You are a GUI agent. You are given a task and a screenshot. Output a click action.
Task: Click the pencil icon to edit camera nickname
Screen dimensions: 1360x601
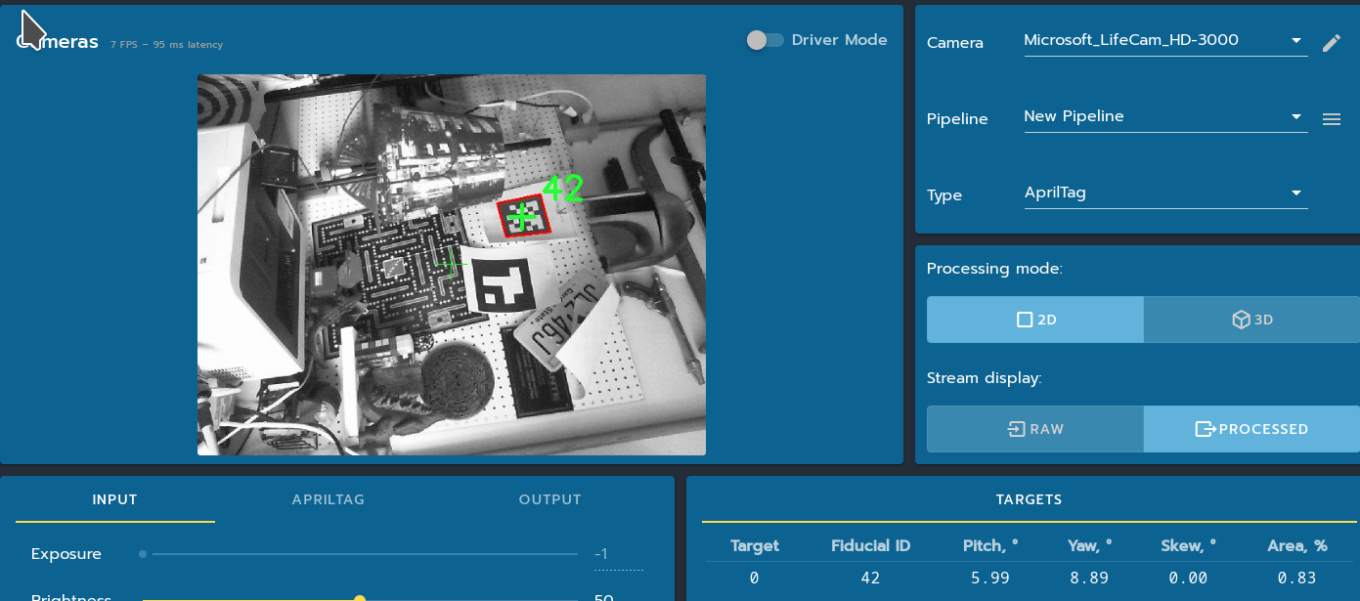click(1332, 43)
